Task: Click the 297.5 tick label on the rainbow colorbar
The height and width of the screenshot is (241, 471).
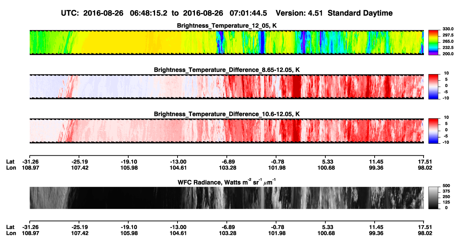Action: click(x=448, y=35)
